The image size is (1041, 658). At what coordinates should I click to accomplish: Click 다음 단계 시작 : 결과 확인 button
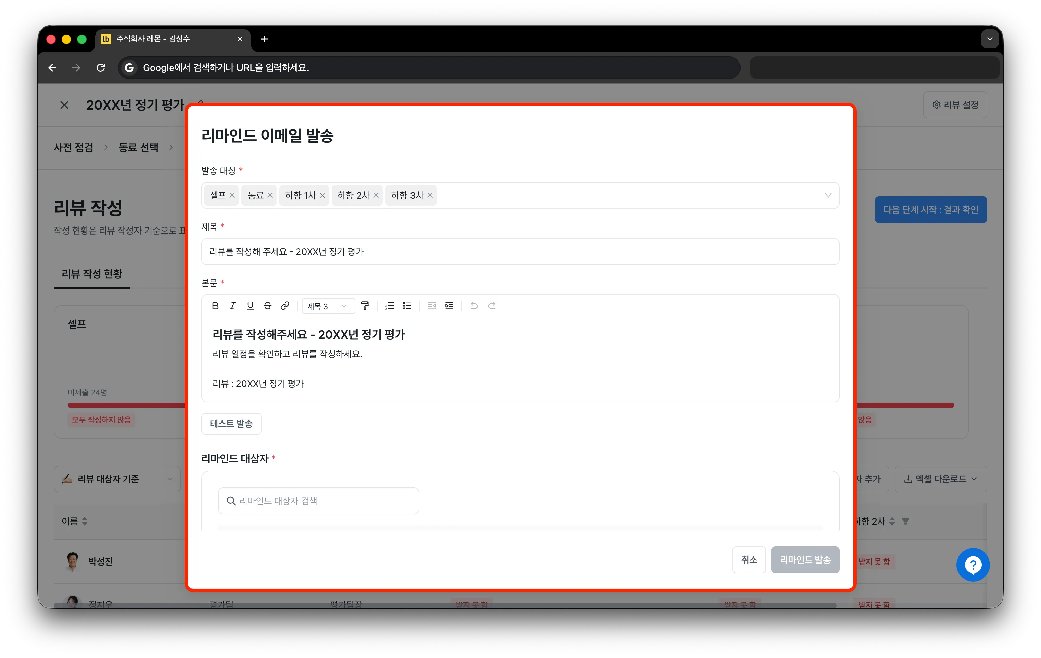[931, 210]
